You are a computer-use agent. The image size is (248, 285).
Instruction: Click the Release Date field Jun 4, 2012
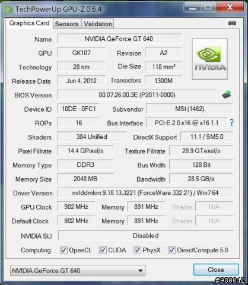[81, 81]
